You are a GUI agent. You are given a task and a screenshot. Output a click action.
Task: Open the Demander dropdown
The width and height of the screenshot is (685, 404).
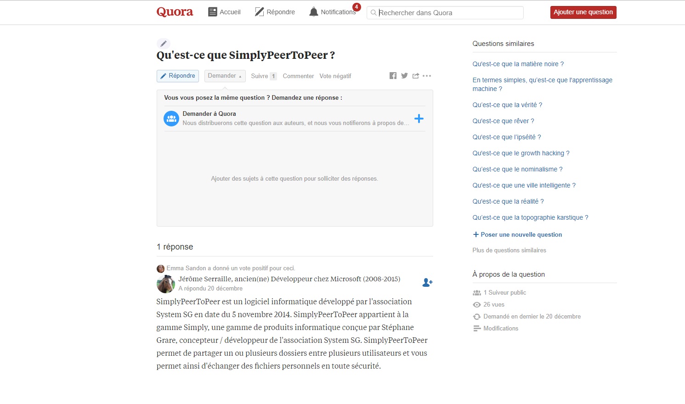225,76
